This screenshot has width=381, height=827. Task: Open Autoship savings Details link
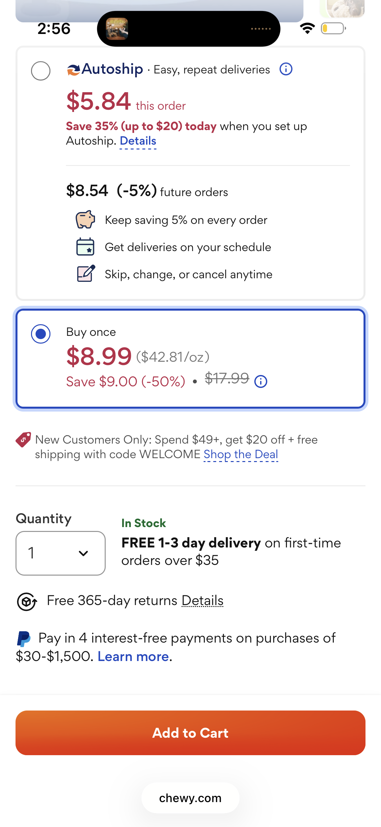(x=138, y=141)
